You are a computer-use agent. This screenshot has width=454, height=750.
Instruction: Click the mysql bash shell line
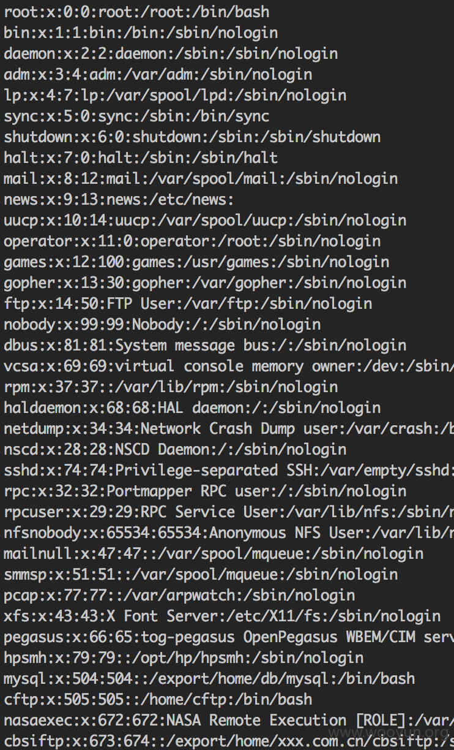click(x=209, y=678)
